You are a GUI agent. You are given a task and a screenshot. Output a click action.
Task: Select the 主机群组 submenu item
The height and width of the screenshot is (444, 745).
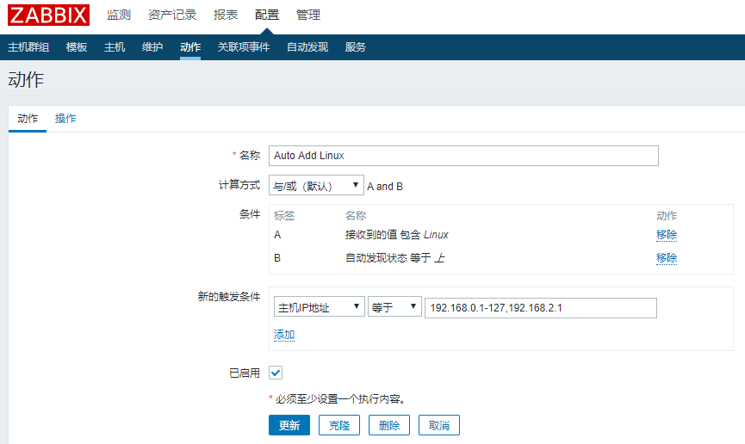point(28,47)
